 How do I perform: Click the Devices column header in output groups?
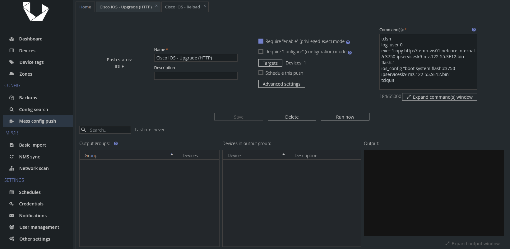[x=190, y=155]
